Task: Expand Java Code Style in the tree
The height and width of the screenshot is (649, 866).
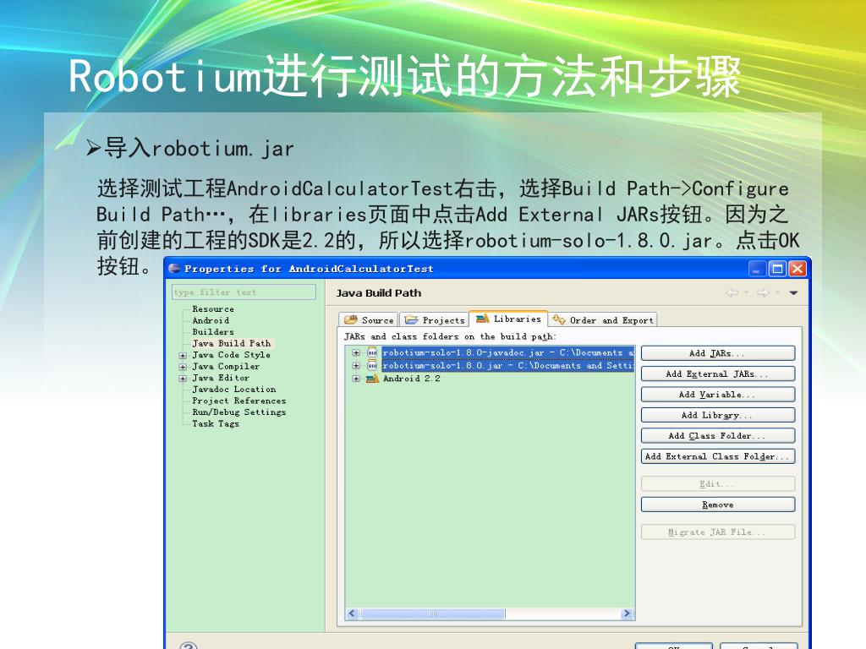Action: point(183,356)
